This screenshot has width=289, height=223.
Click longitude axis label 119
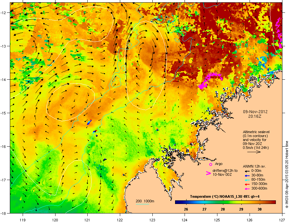point(23,220)
